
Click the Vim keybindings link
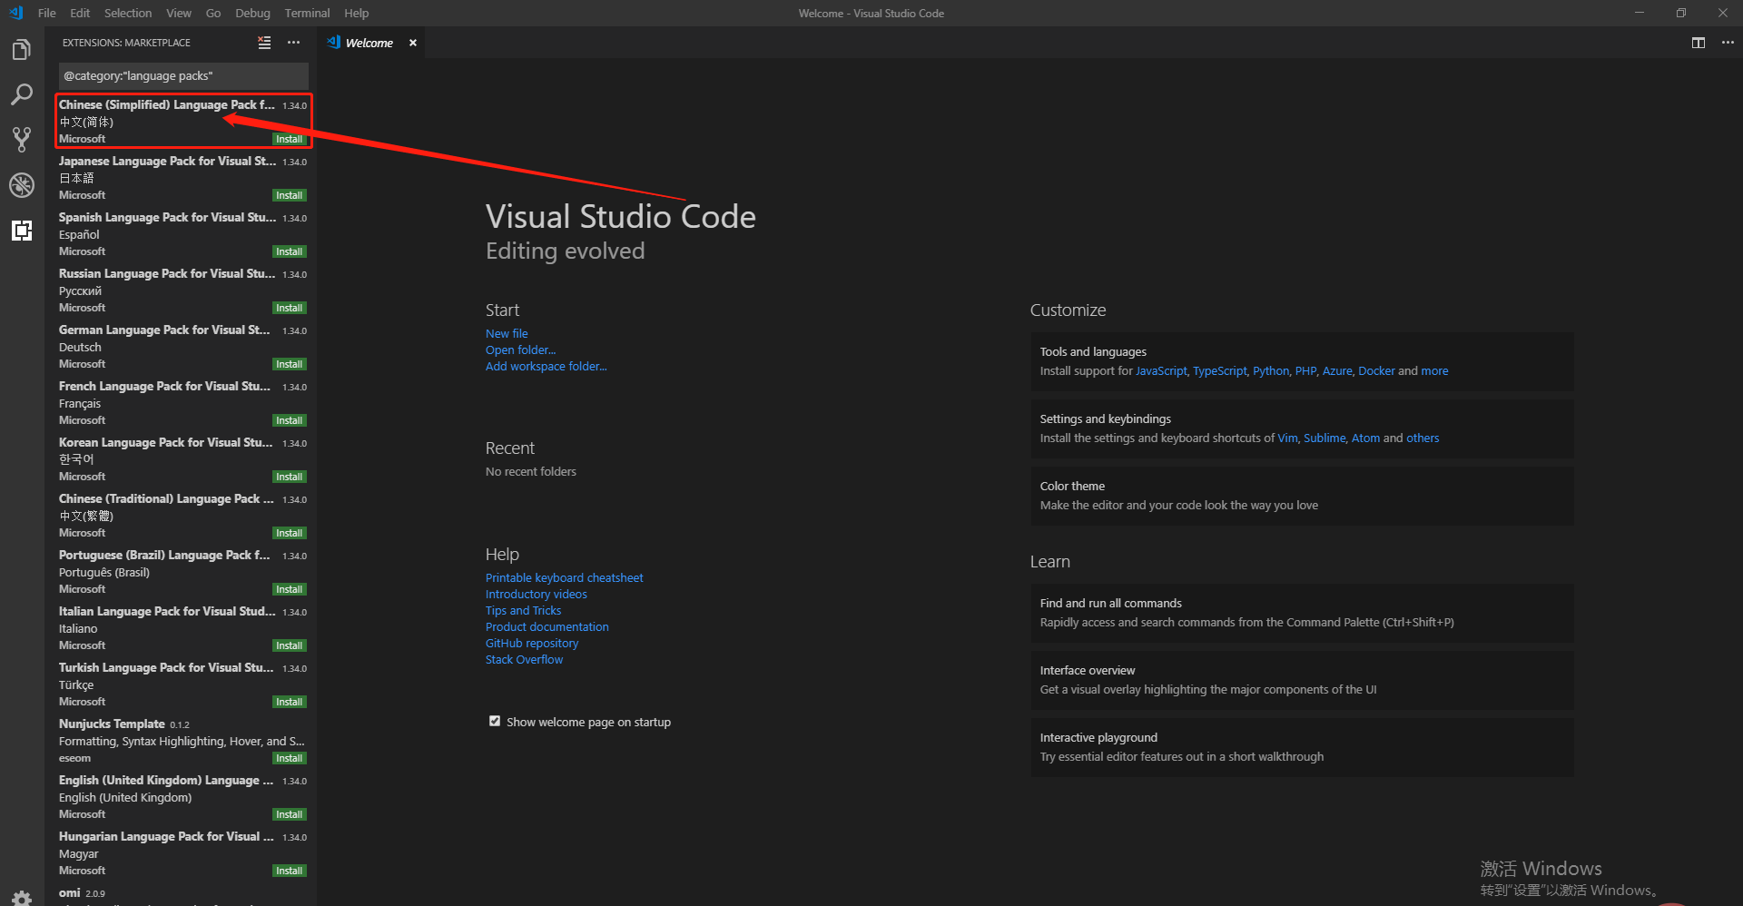click(x=1287, y=438)
